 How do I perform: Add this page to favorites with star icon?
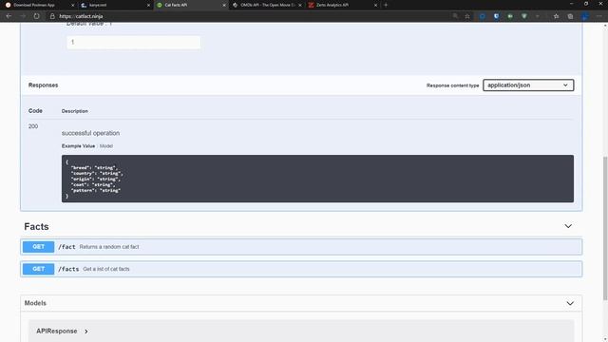(467, 16)
